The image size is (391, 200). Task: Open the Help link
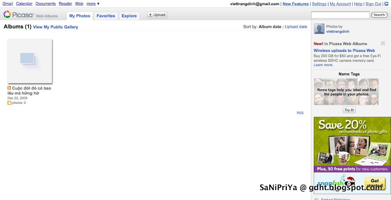coord(358,4)
